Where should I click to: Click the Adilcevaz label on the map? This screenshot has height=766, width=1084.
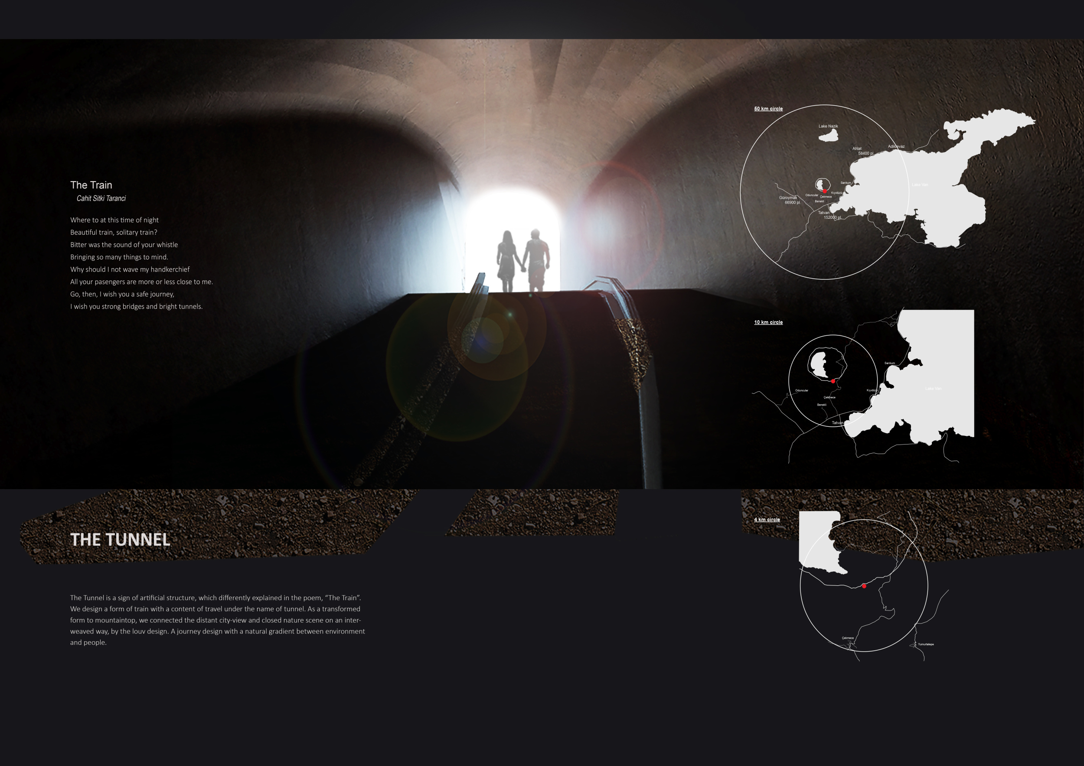[896, 147]
